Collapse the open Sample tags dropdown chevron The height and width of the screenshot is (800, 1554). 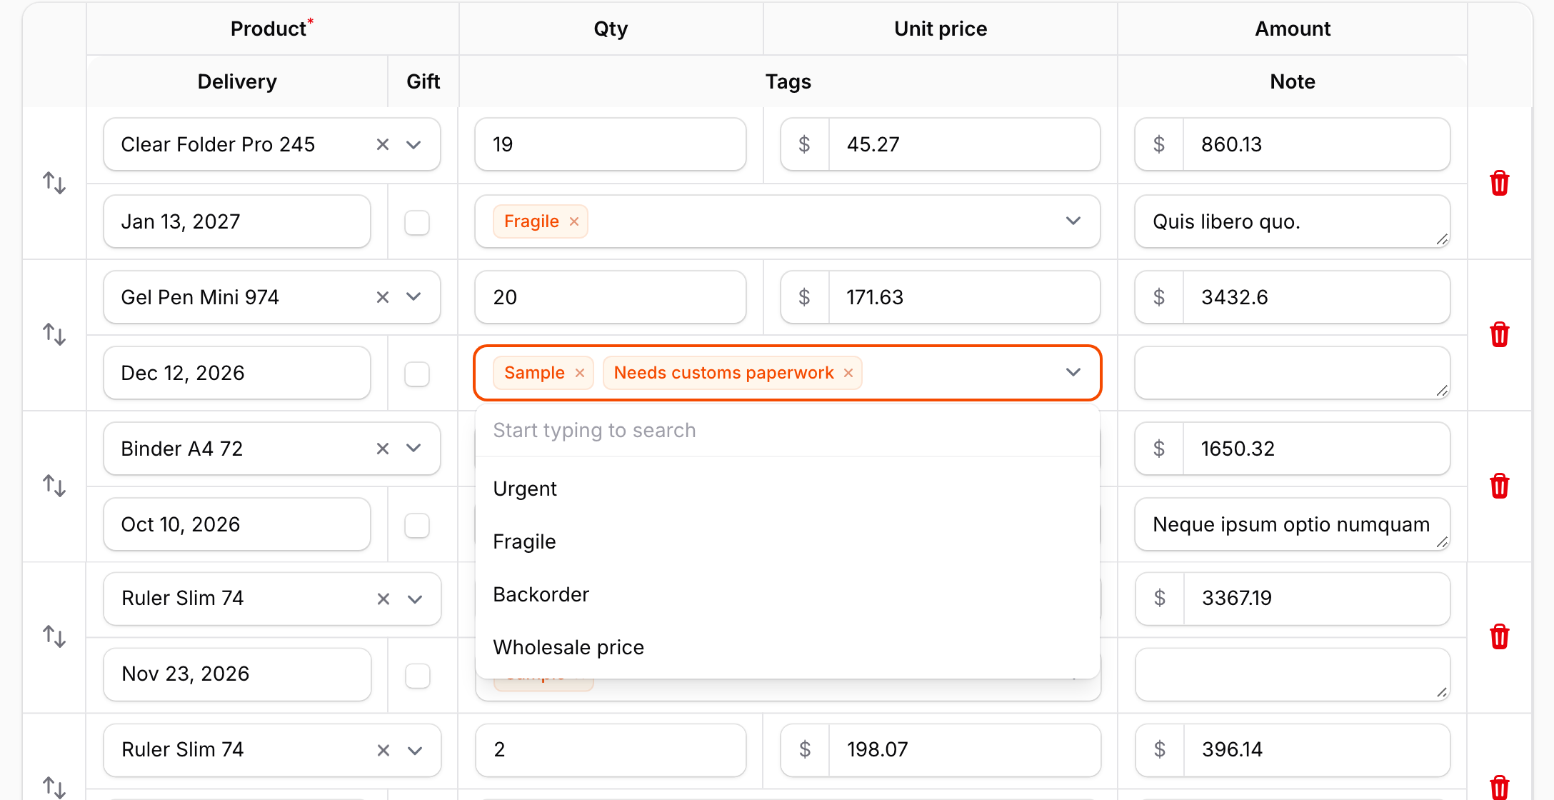click(1073, 373)
